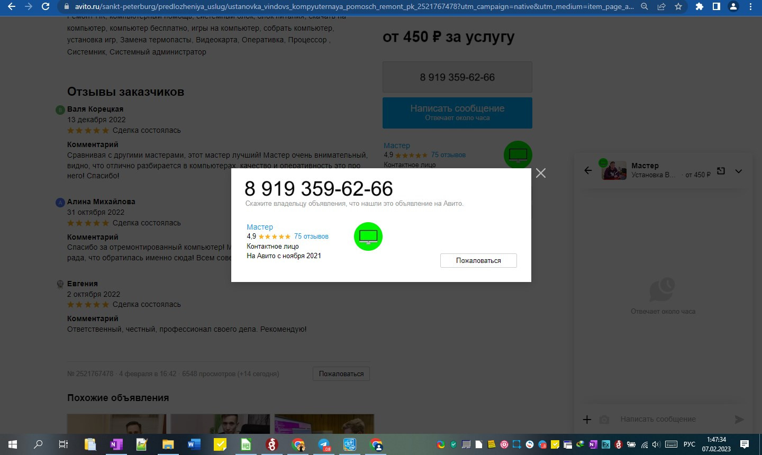Viewport: 762px width, 455px height.
Task: Click the large phone number 8 919 359-62-66 in the popup
Action: (x=319, y=188)
